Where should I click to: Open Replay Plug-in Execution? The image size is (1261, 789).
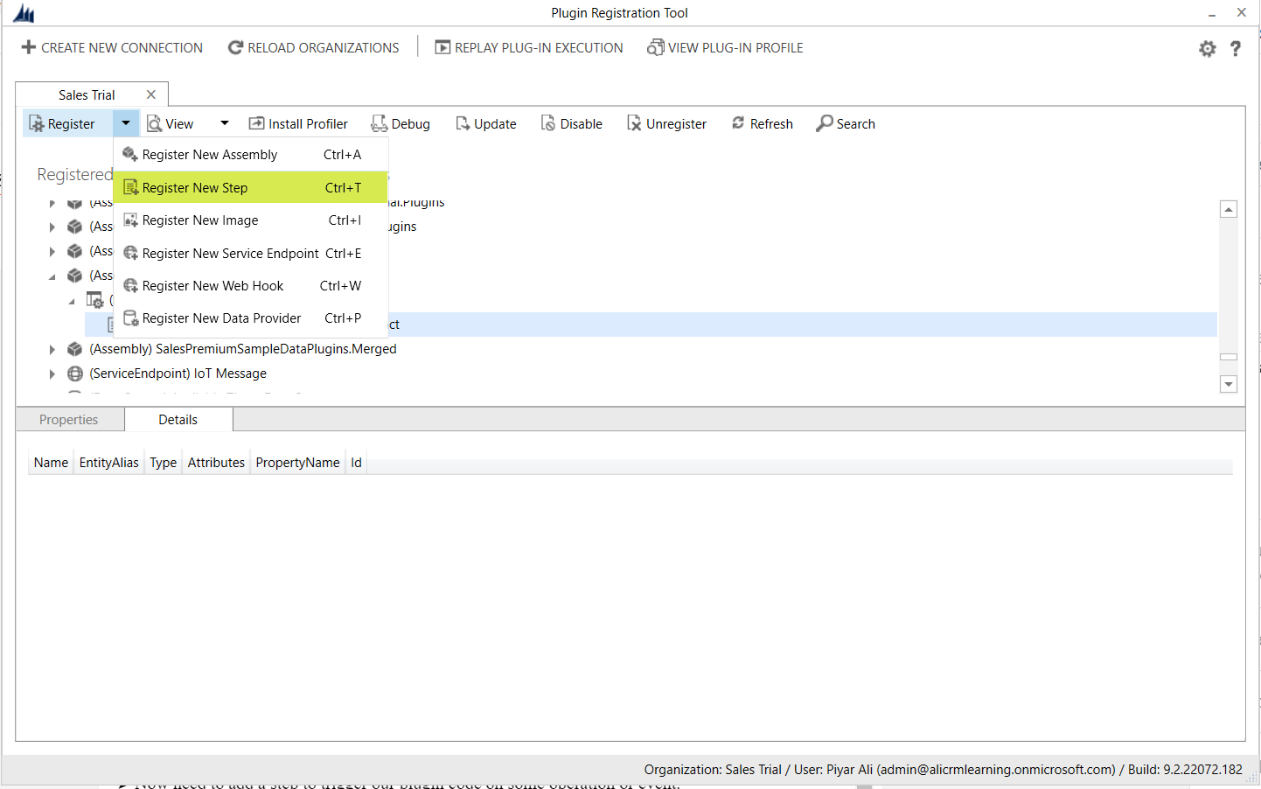[529, 48]
